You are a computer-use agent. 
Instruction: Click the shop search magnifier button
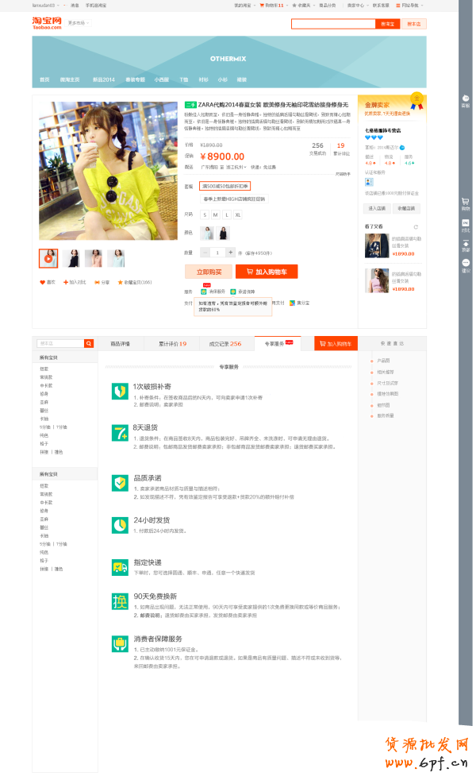pyautogui.click(x=89, y=343)
